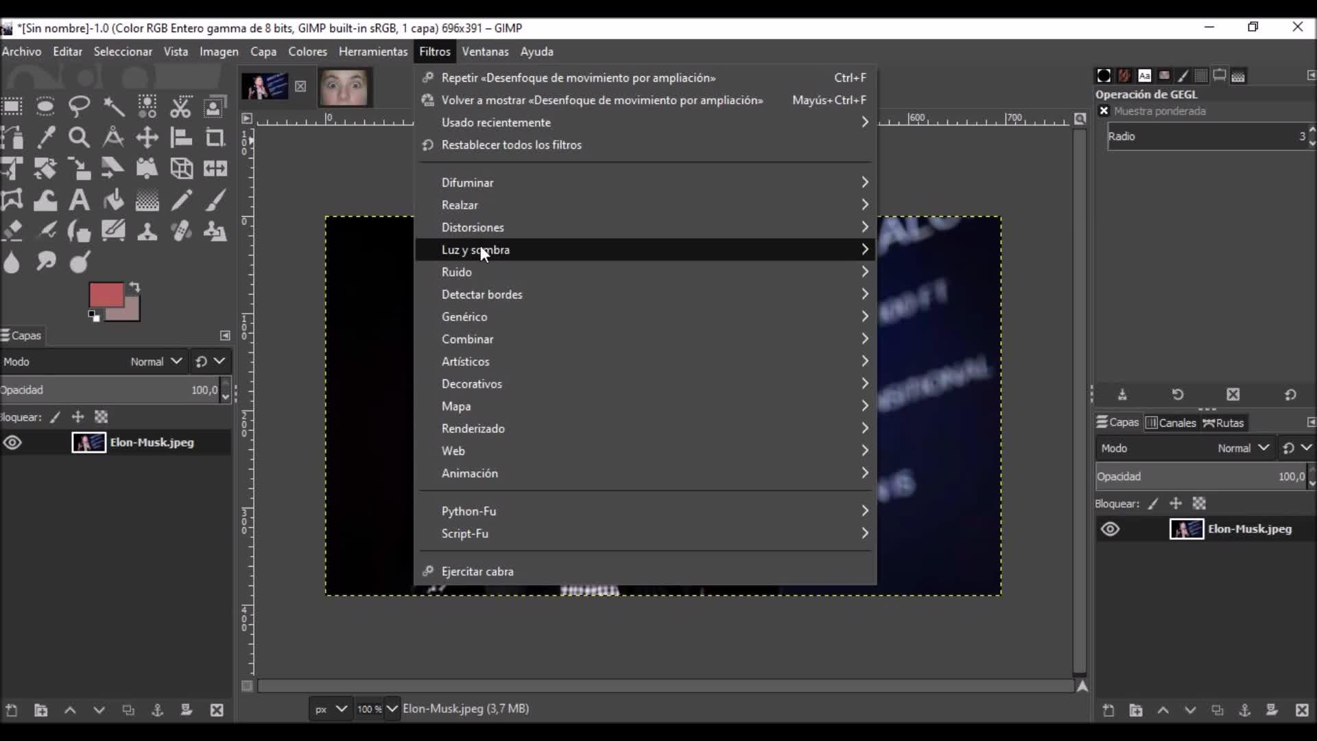Open the px unit dropdown
The width and height of the screenshot is (1317, 741).
(331, 709)
